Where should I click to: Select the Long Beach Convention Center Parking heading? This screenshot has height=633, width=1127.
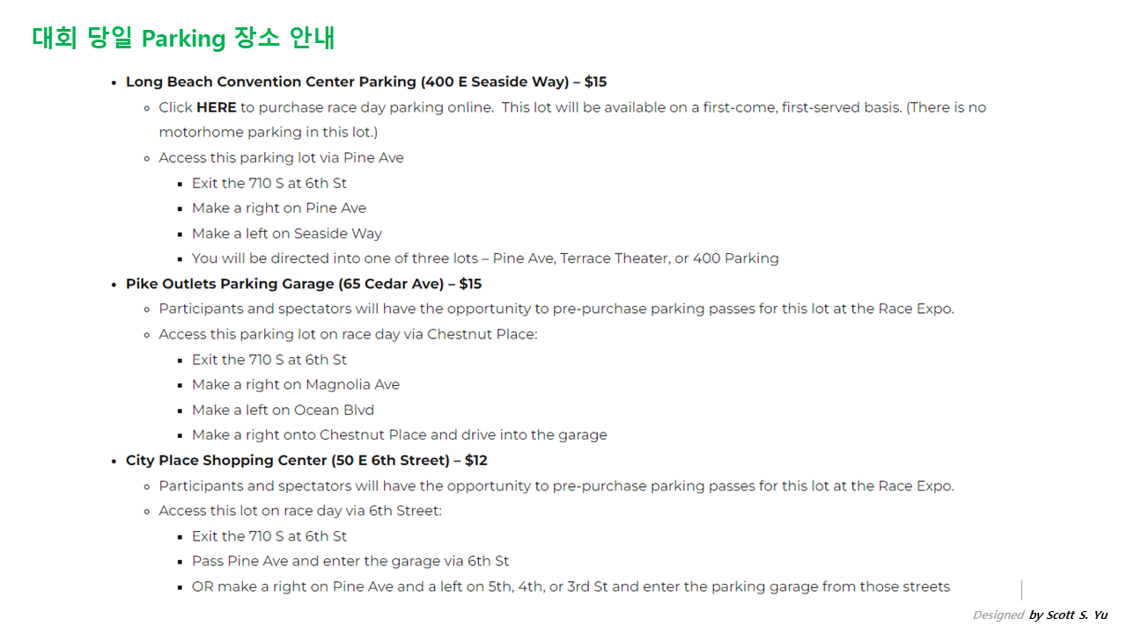365,82
